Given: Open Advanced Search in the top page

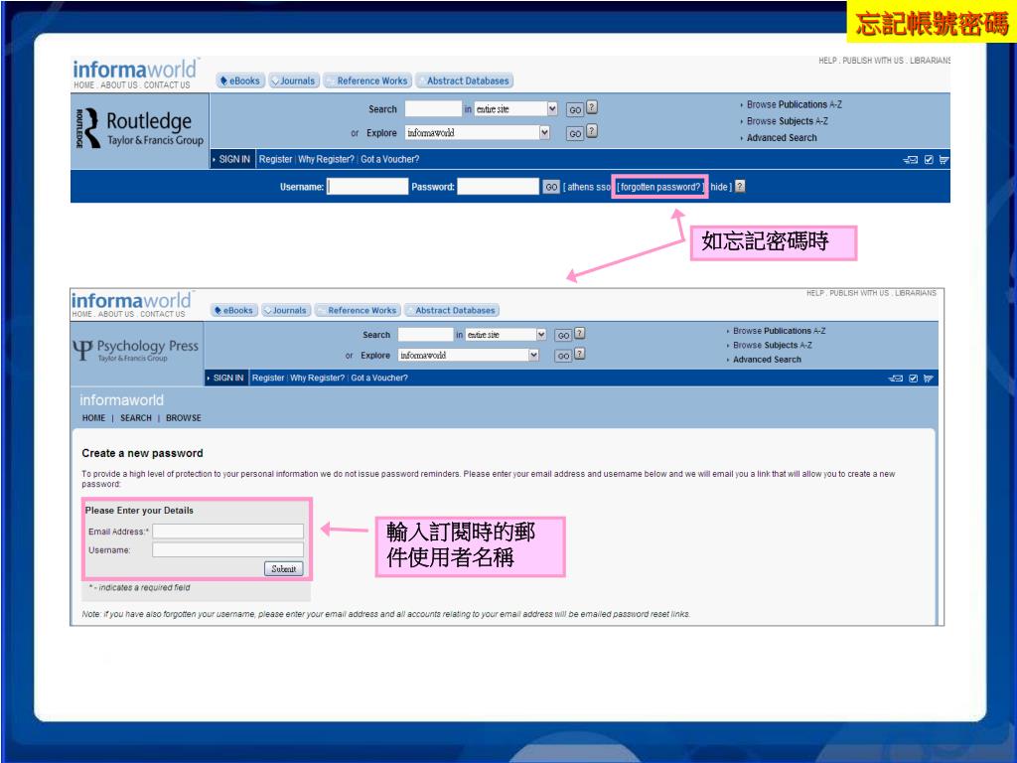Looking at the screenshot, I should (x=782, y=137).
